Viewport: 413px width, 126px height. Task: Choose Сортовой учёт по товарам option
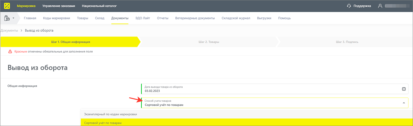click(x=247, y=122)
